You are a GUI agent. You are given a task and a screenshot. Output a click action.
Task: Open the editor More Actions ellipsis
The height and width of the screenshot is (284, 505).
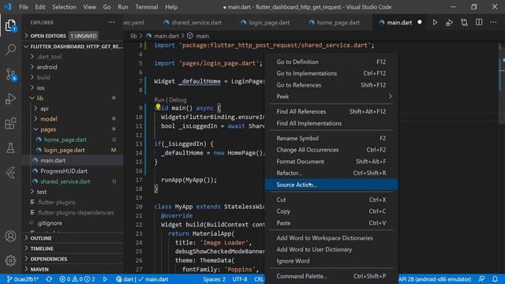pyautogui.click(x=493, y=22)
